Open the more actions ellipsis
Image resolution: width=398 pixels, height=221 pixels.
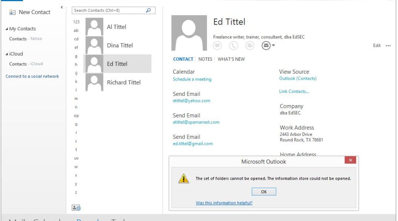coord(388,46)
